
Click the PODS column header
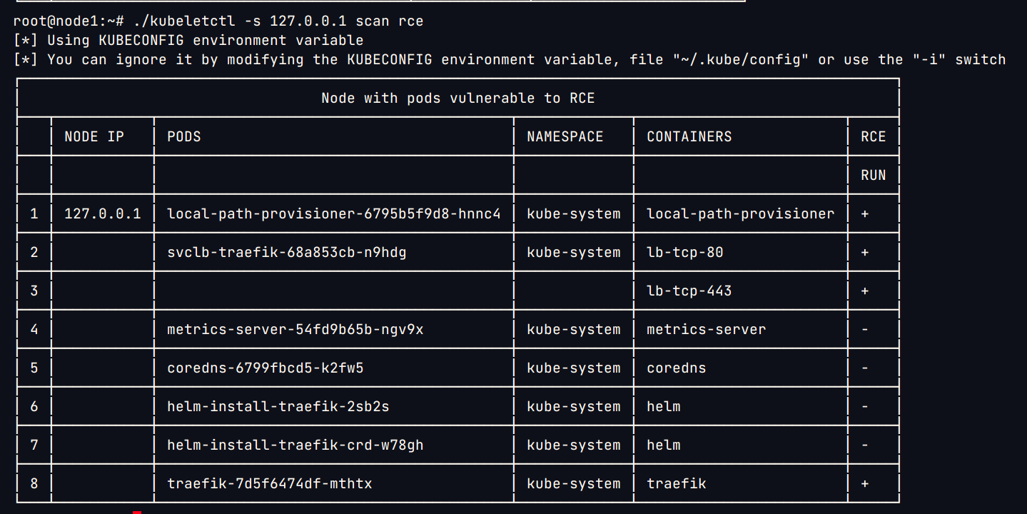(184, 136)
